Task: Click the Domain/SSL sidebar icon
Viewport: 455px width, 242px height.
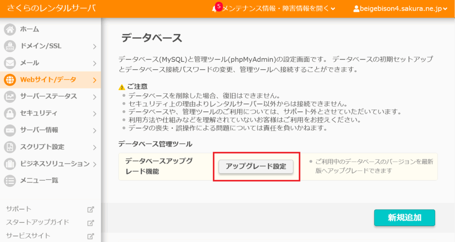Action: click(10, 46)
